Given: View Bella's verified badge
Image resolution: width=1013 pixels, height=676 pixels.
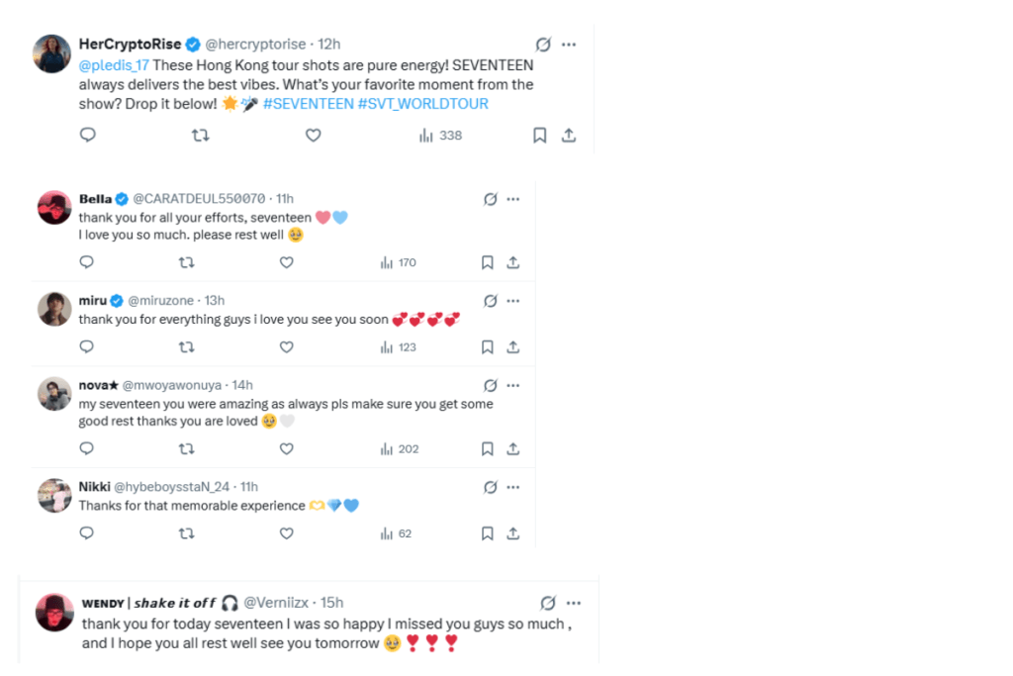Looking at the screenshot, I should (120, 197).
